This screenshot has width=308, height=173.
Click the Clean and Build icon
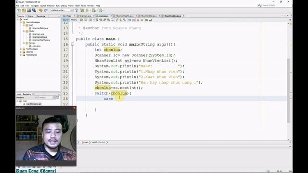click(82, 11)
